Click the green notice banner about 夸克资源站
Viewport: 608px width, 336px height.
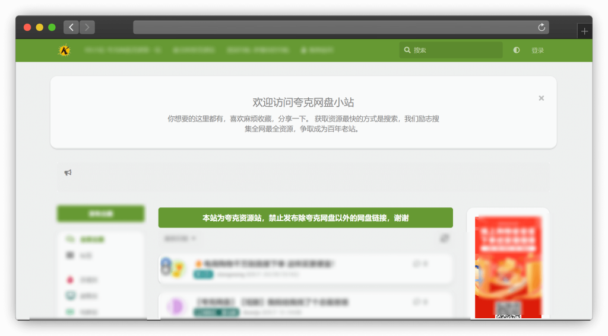[x=306, y=217]
